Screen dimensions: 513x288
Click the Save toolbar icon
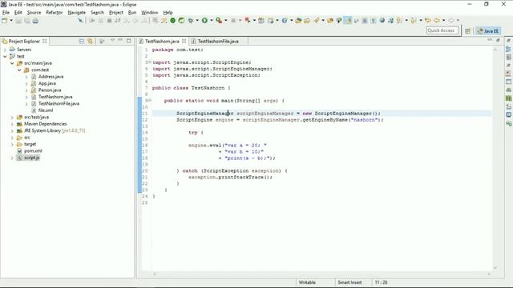(x=18, y=21)
